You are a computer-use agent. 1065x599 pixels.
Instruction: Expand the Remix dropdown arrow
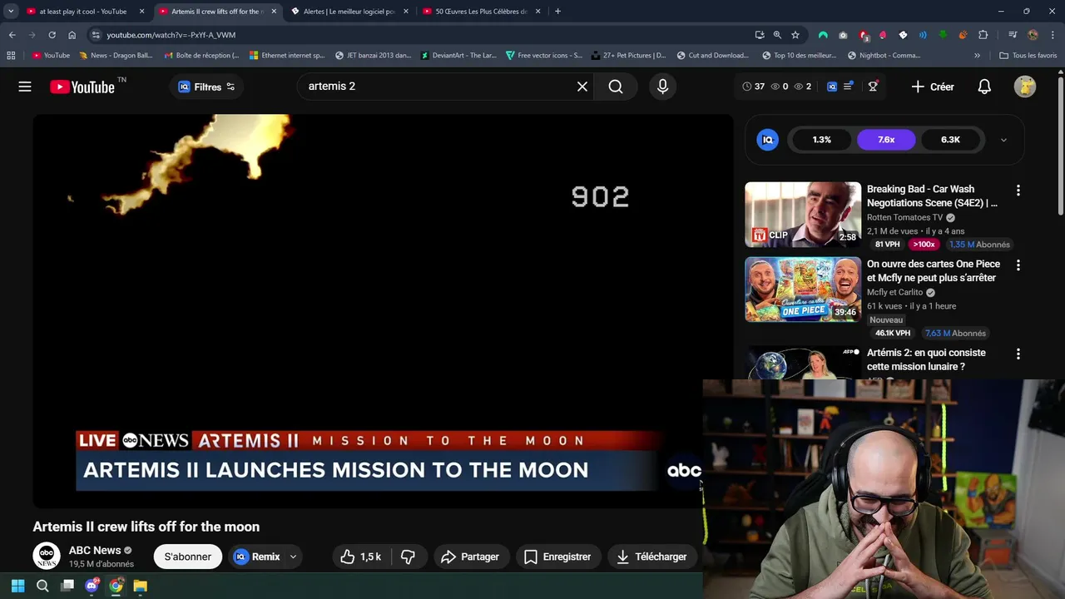click(x=293, y=557)
